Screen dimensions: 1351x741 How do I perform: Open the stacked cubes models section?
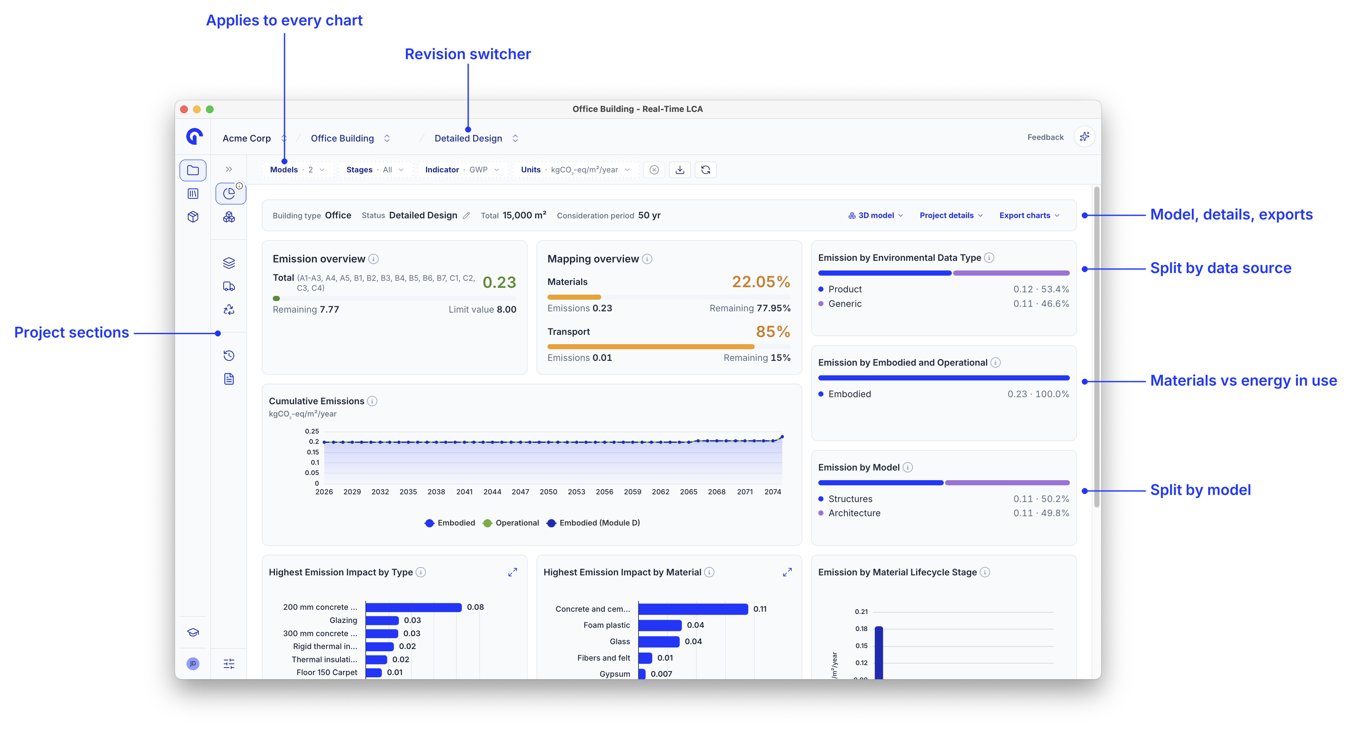[229, 216]
